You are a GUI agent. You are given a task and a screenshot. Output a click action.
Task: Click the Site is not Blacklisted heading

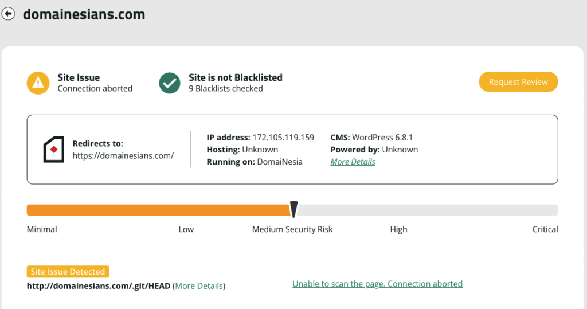coord(236,77)
